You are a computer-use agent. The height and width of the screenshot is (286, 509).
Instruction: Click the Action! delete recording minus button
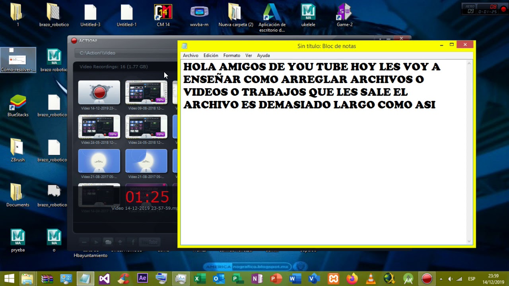[x=84, y=242]
